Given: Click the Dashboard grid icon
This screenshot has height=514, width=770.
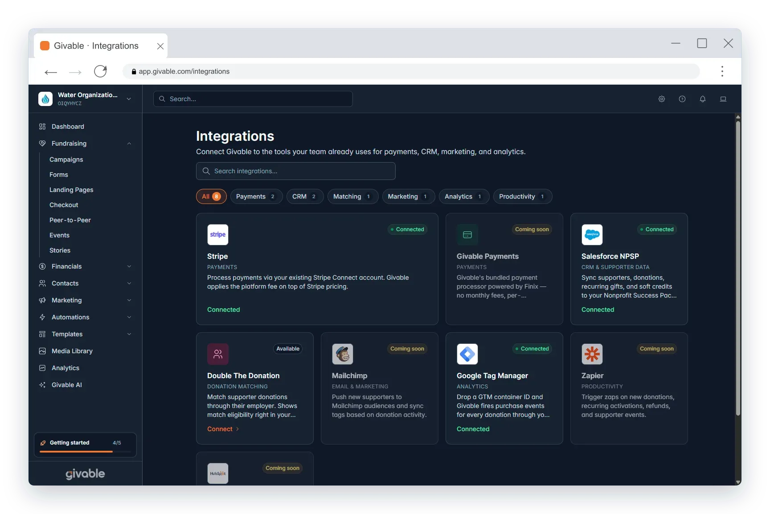Looking at the screenshot, I should [x=42, y=126].
